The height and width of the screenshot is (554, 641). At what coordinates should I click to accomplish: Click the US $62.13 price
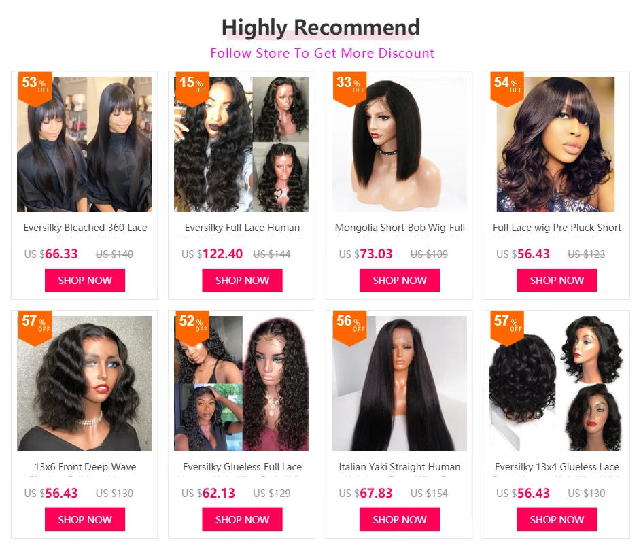[209, 493]
